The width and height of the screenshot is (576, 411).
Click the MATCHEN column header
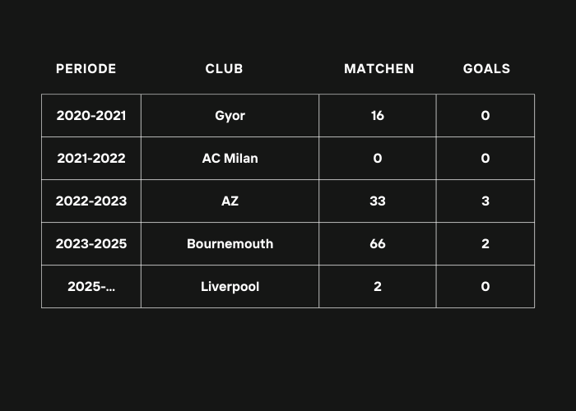[379, 68]
